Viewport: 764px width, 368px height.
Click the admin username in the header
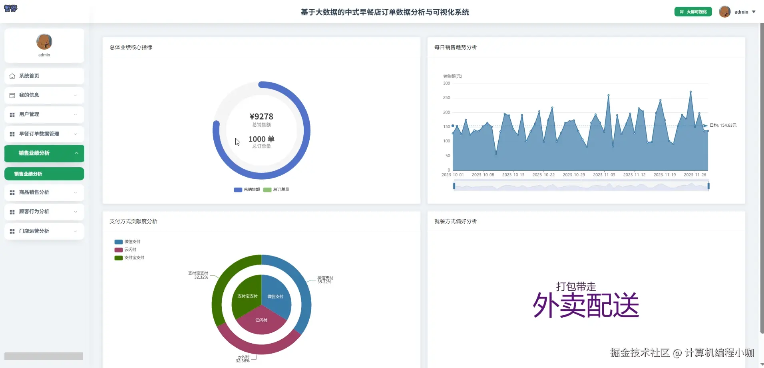point(741,12)
